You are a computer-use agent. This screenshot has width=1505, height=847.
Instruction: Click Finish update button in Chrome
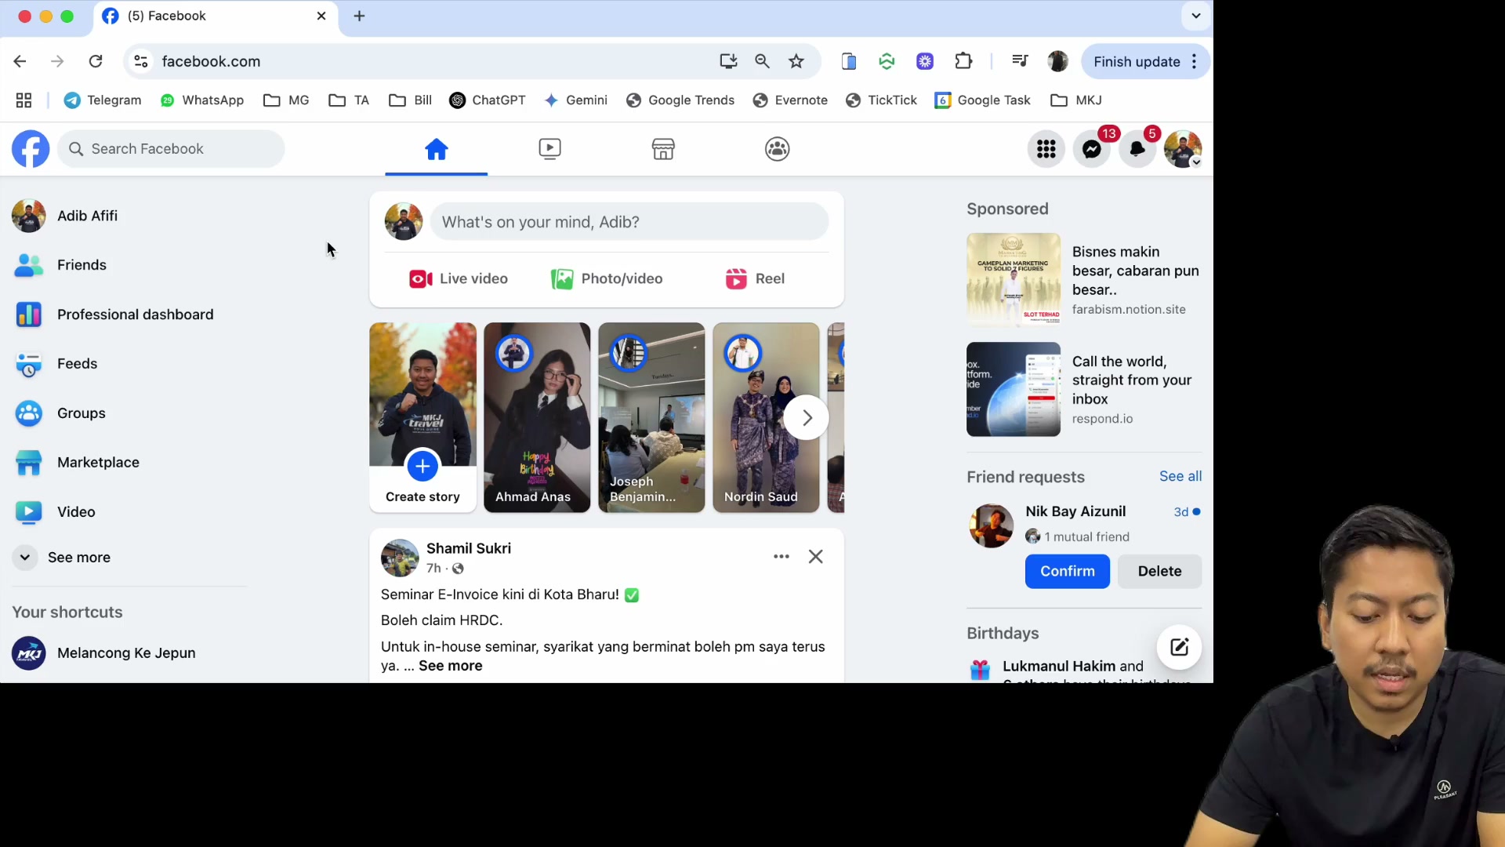coord(1145,61)
